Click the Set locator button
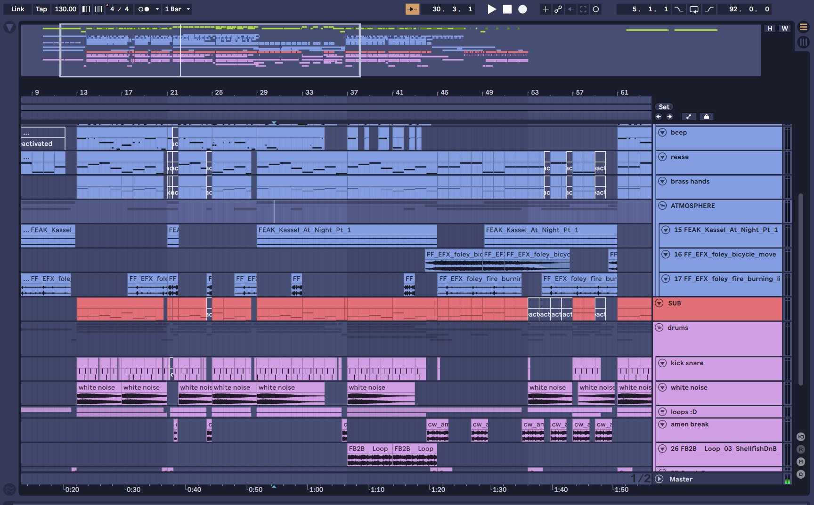814x505 pixels. (x=664, y=107)
